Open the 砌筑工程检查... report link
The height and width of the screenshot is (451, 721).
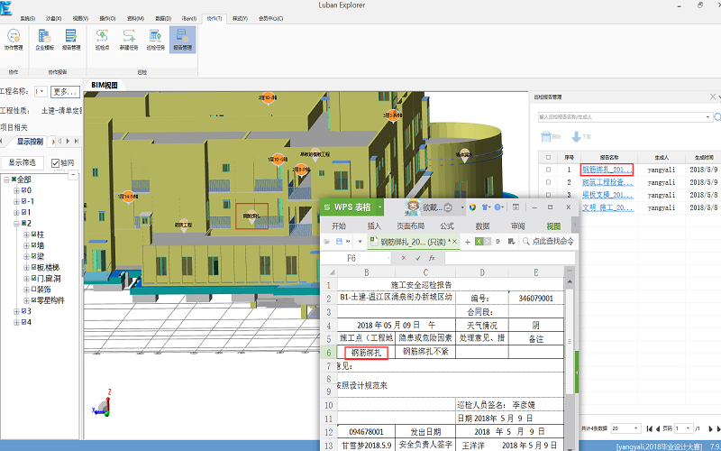click(607, 182)
